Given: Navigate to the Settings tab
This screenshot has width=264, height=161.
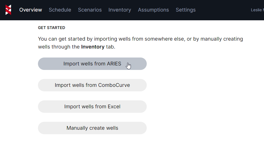Looking at the screenshot, I should tap(186, 10).
